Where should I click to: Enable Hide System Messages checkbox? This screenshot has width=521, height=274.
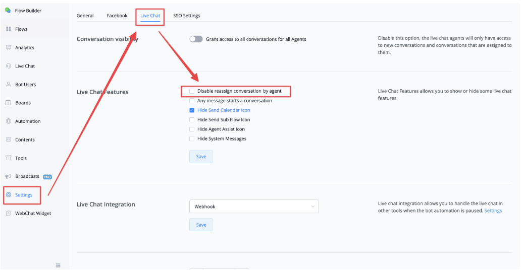[x=192, y=139]
